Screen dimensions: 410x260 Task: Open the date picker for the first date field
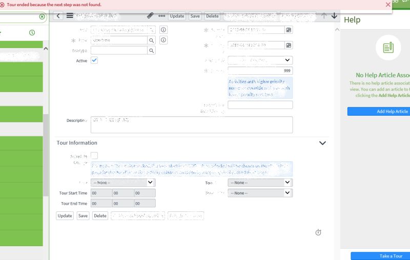tap(289, 30)
